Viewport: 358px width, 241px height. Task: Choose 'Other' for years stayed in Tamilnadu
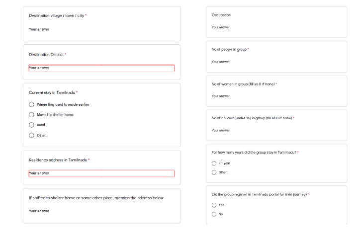(214, 172)
